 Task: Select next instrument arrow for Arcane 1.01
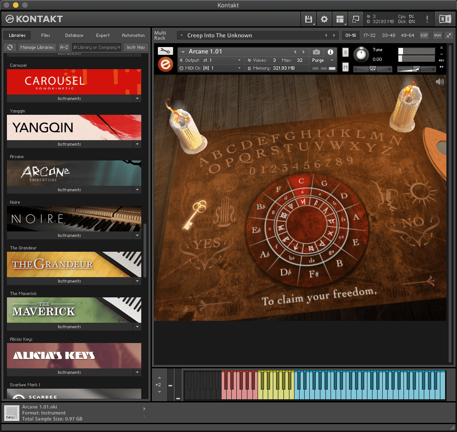click(303, 52)
